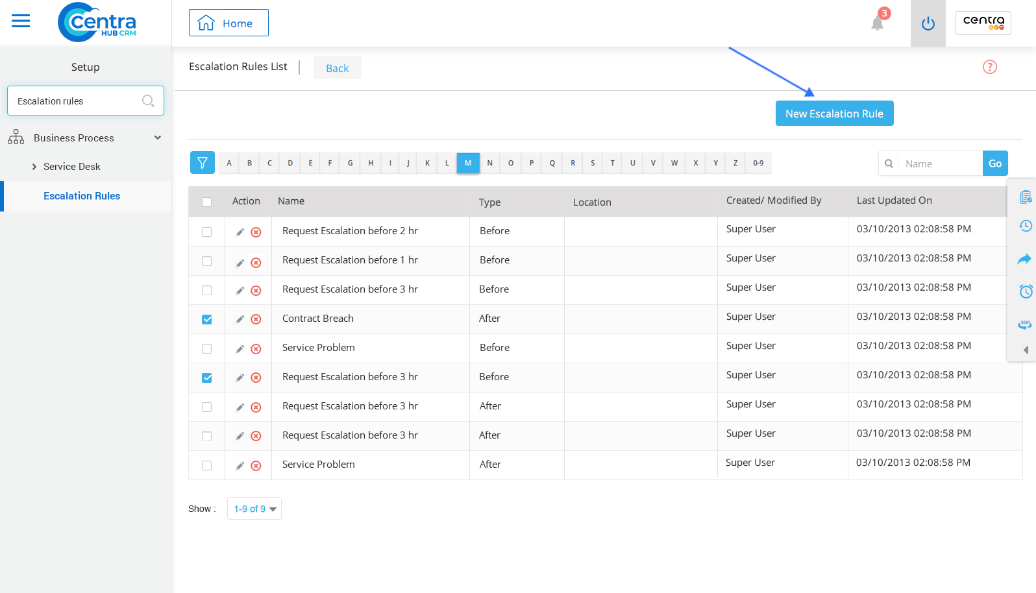Click the New Escalation Rule button
Screen dimensions: 1036x593
click(834, 114)
